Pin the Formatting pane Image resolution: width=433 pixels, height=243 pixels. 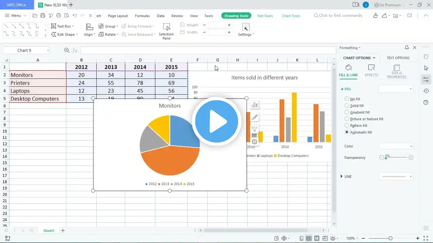(x=407, y=48)
